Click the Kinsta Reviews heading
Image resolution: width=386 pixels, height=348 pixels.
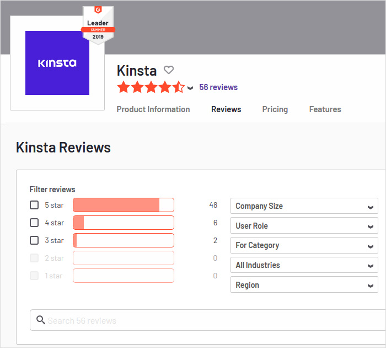pos(63,147)
